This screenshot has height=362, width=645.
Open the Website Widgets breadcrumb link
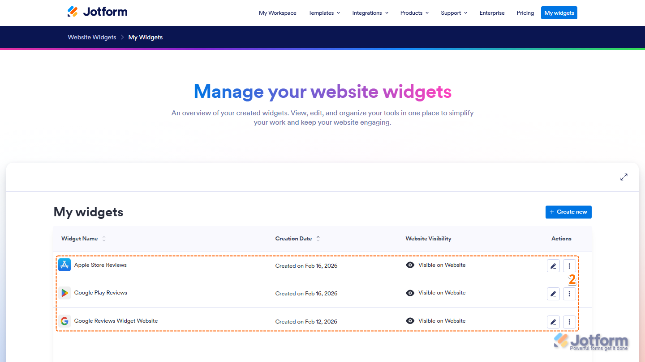(92, 37)
